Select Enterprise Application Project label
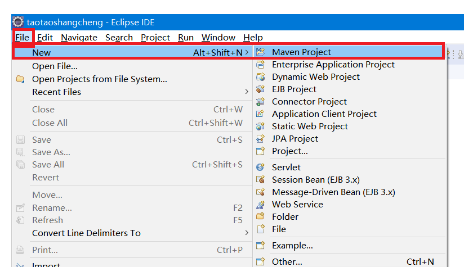 [333, 65]
